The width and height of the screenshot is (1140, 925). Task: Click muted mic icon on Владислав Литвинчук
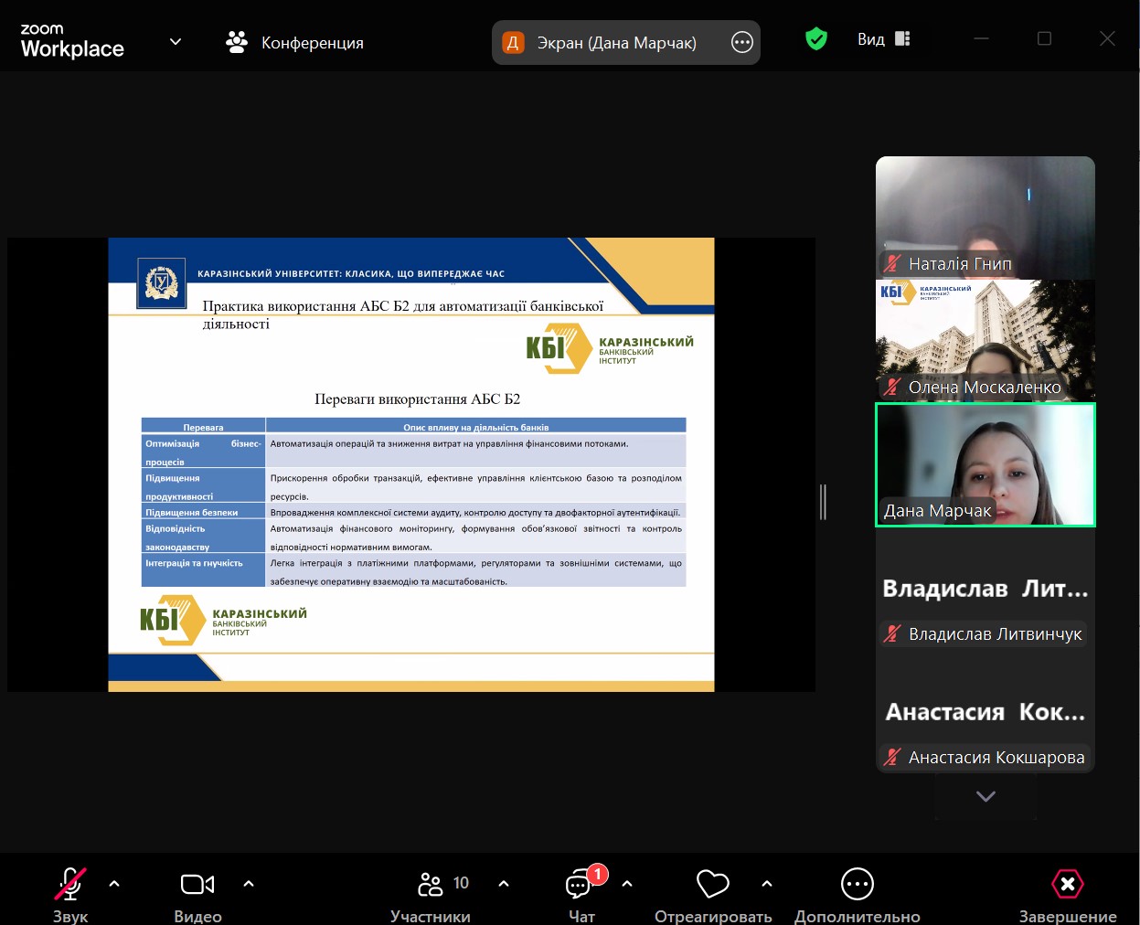(x=892, y=633)
